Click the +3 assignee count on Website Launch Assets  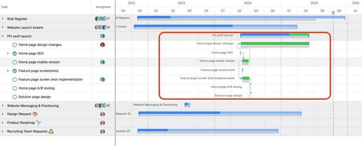[108, 27]
